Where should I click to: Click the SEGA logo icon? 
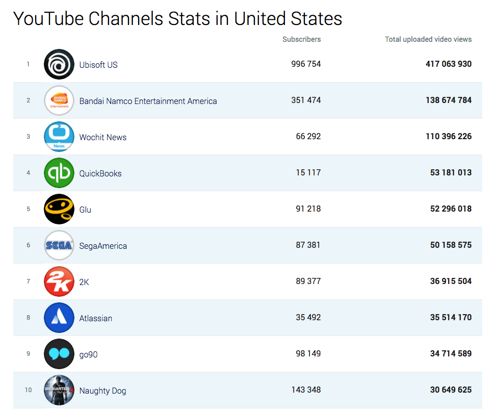(59, 245)
